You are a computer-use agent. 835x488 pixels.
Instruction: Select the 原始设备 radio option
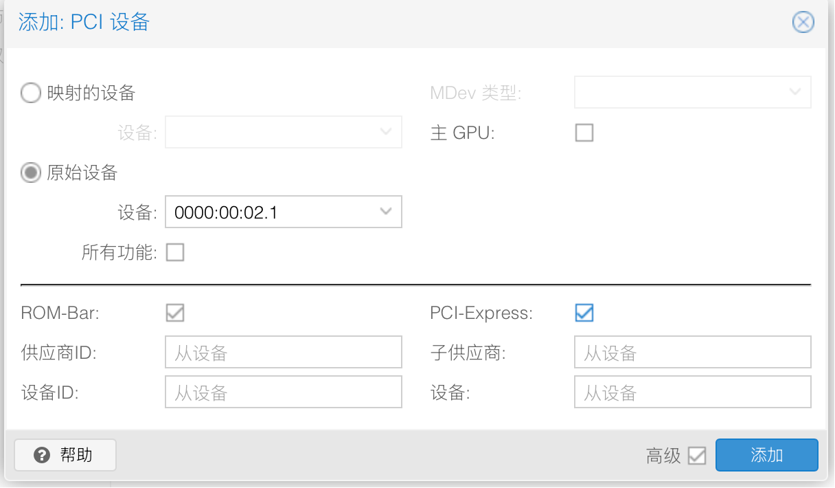point(31,173)
